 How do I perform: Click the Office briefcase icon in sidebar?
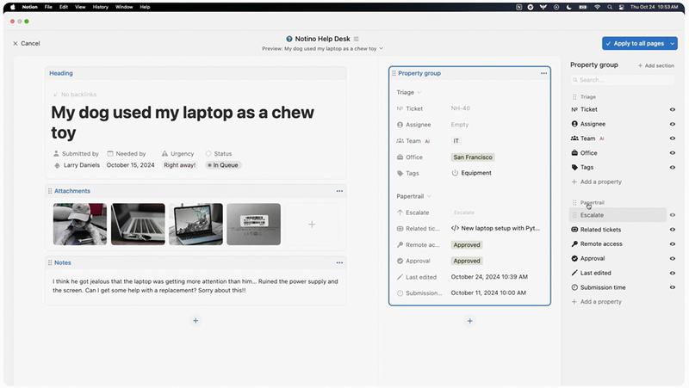pyautogui.click(x=574, y=153)
